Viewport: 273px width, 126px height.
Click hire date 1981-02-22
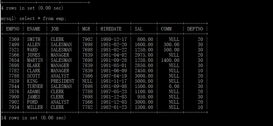114,50
